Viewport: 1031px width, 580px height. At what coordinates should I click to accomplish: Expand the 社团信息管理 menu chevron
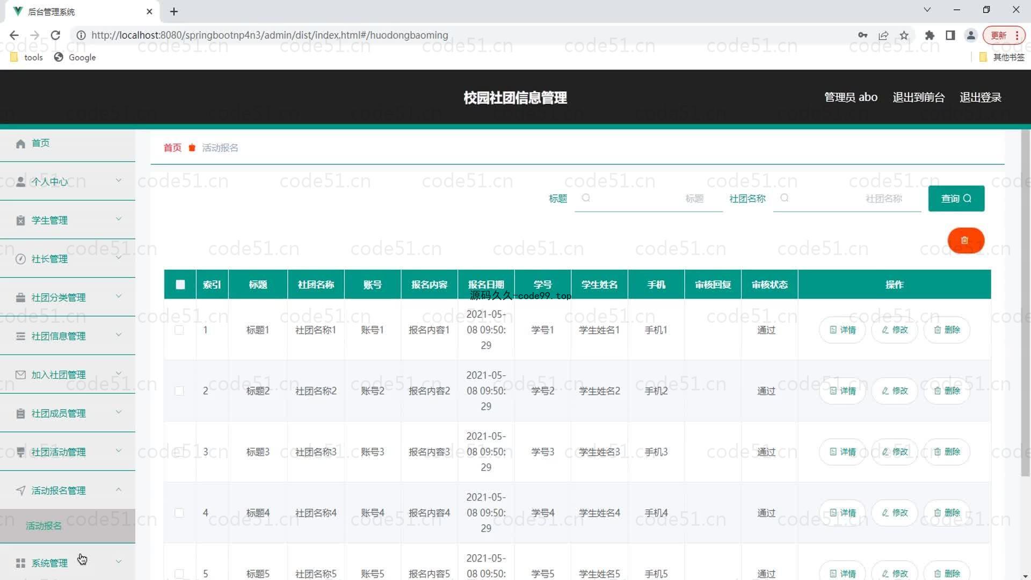click(x=119, y=335)
